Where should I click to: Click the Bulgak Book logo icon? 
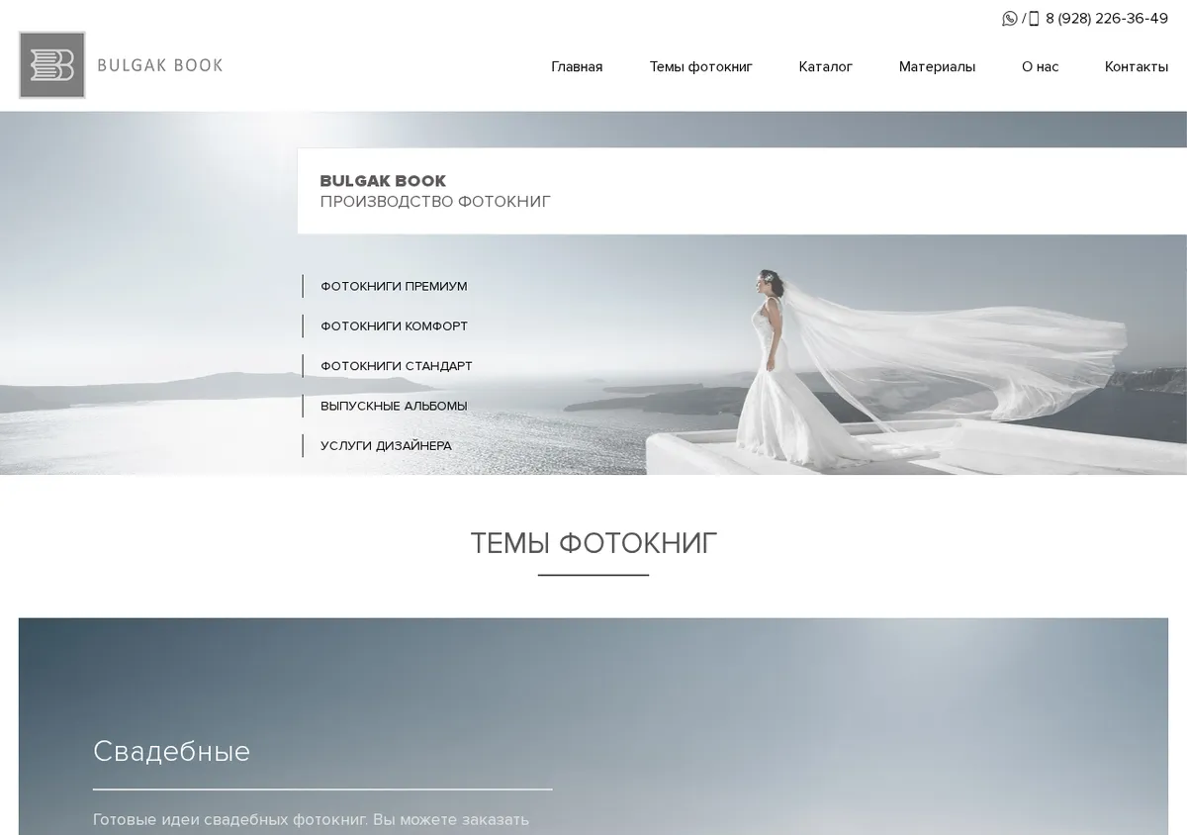pyautogui.click(x=52, y=65)
